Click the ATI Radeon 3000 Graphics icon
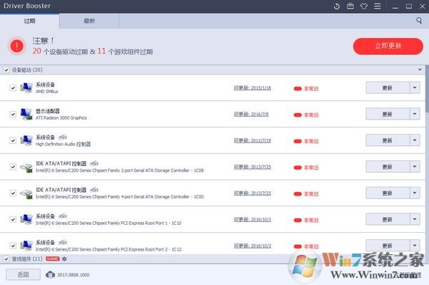 26,114
